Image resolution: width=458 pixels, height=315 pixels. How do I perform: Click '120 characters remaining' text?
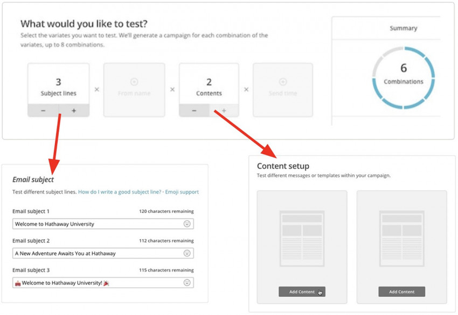(166, 211)
